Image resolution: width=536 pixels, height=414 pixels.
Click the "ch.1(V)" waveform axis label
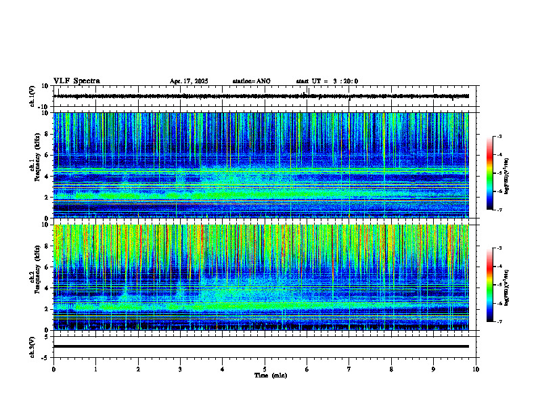click(32, 95)
